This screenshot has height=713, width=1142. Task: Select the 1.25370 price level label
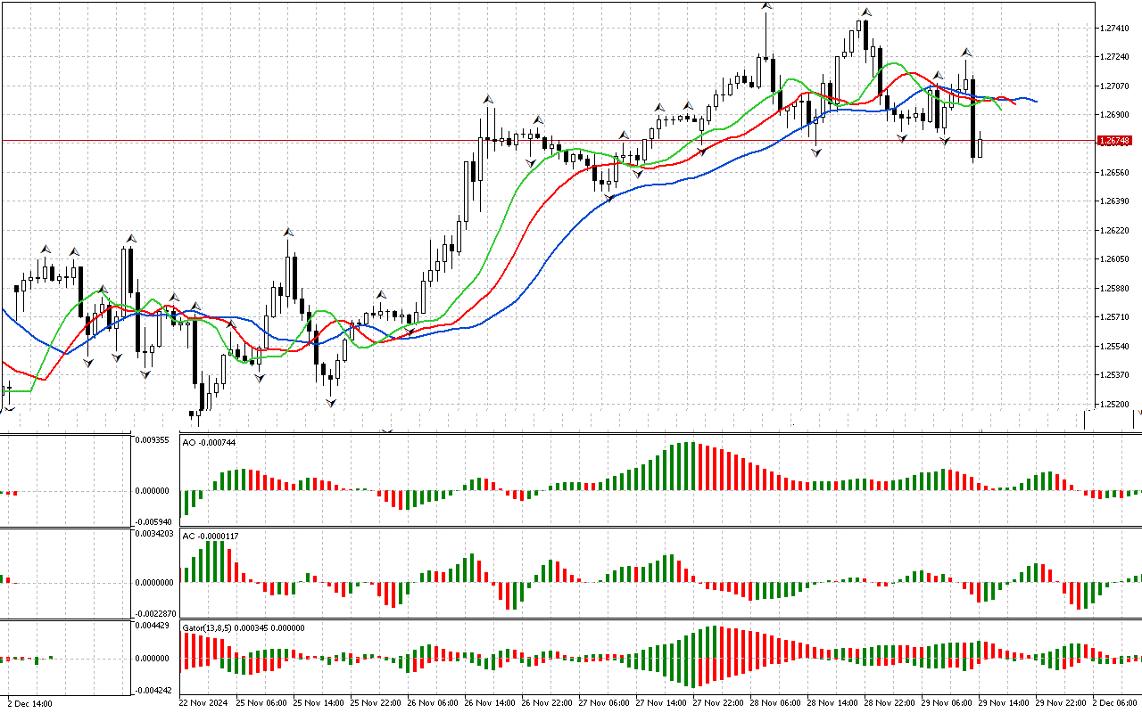click(1116, 375)
